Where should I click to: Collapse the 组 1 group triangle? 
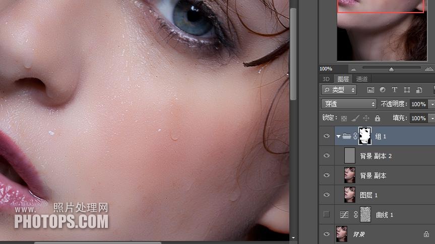tap(338, 136)
